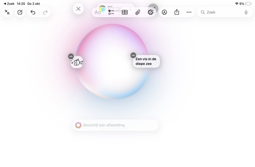Remove the fish sketch from the playground
Screen dimensions: 255x167
point(71,56)
